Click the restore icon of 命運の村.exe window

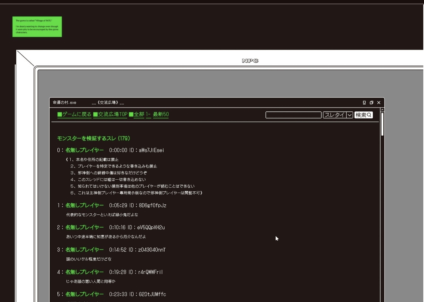click(371, 103)
